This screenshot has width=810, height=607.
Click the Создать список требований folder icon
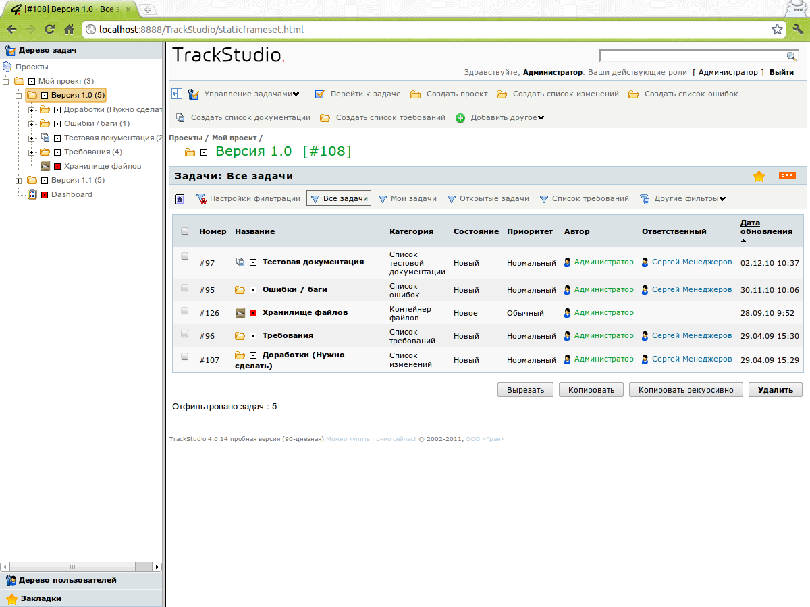[325, 118]
